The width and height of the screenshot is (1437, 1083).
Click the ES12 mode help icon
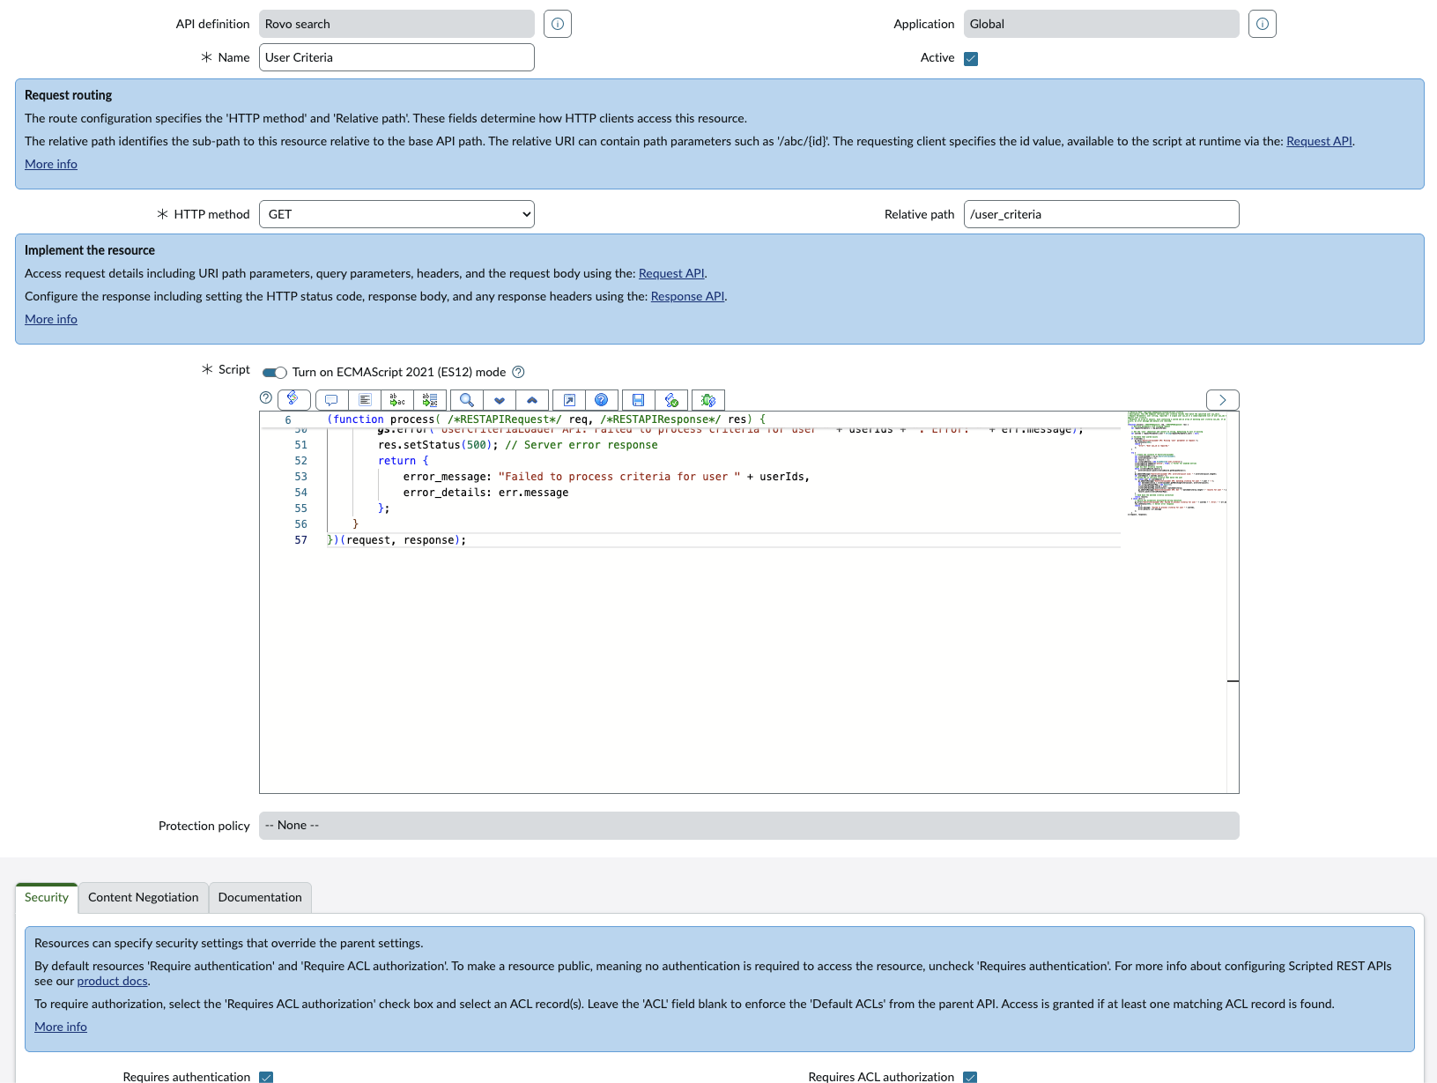tap(519, 372)
